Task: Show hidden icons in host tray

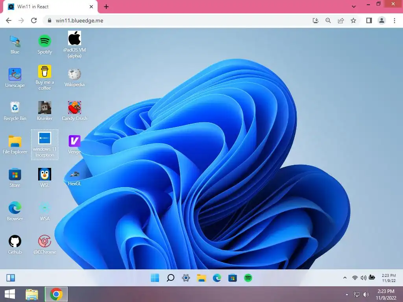Action: coord(347,295)
